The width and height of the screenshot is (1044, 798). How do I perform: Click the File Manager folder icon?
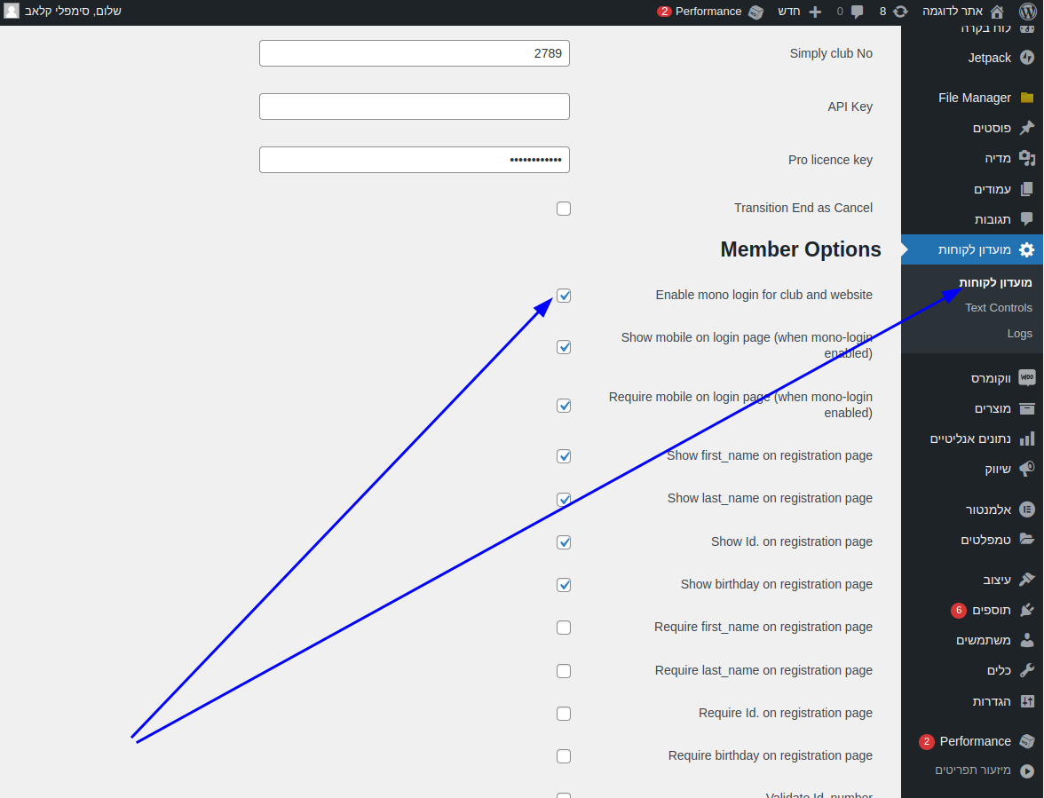click(x=1026, y=98)
